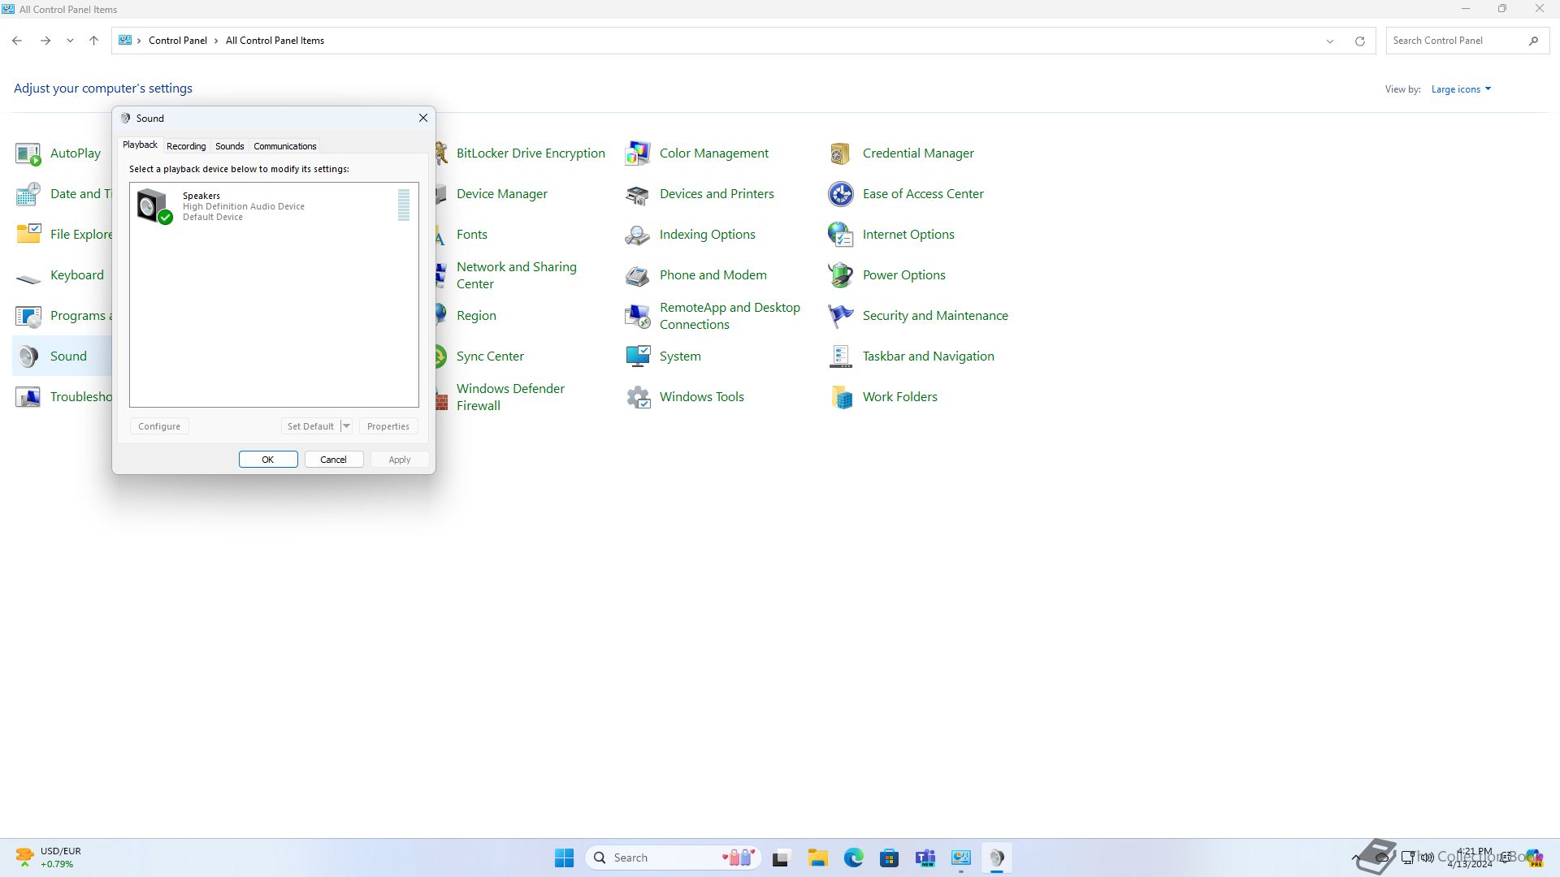Refresh the Control Panel view
This screenshot has width=1560, height=877.
point(1360,41)
